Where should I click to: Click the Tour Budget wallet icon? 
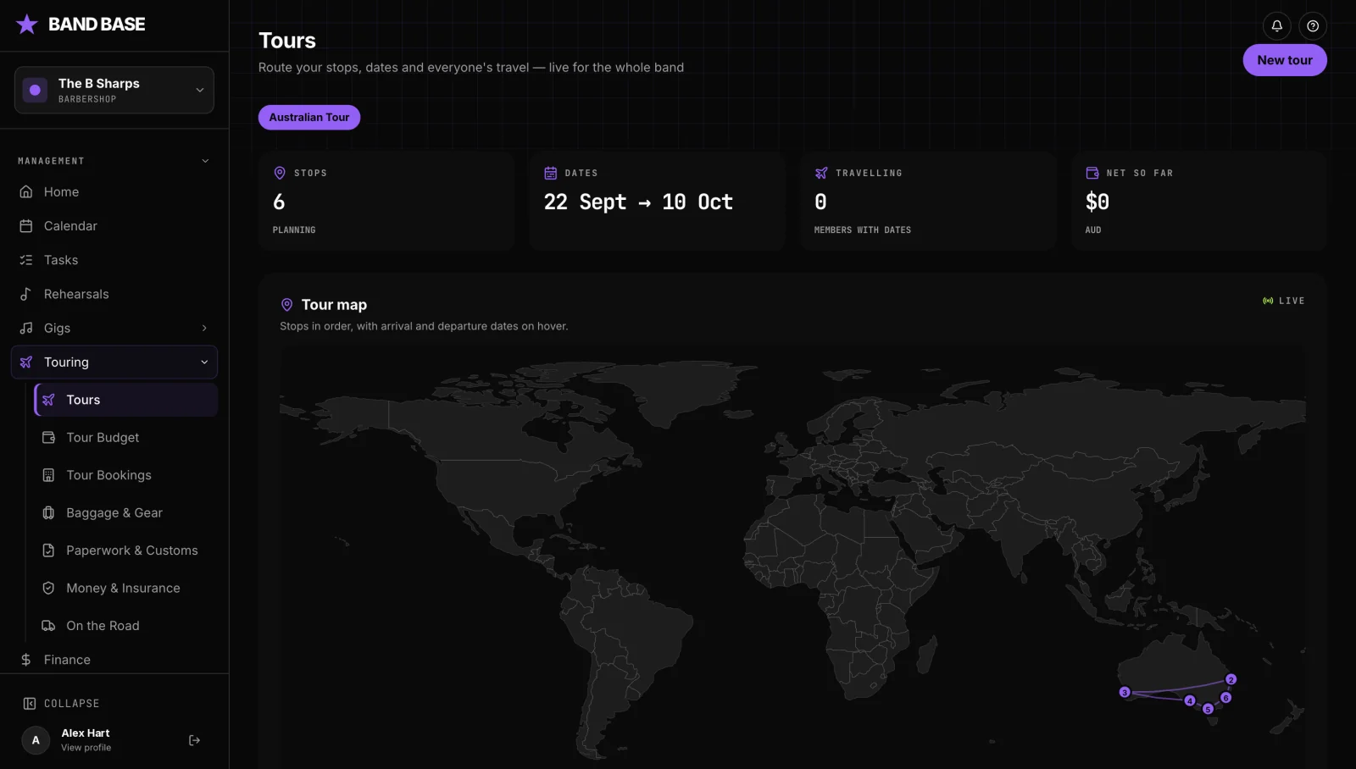click(48, 437)
